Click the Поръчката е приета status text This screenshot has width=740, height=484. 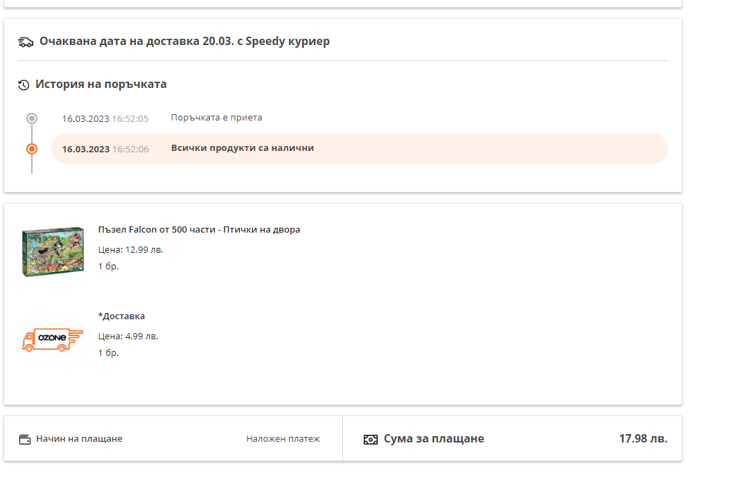coord(216,118)
